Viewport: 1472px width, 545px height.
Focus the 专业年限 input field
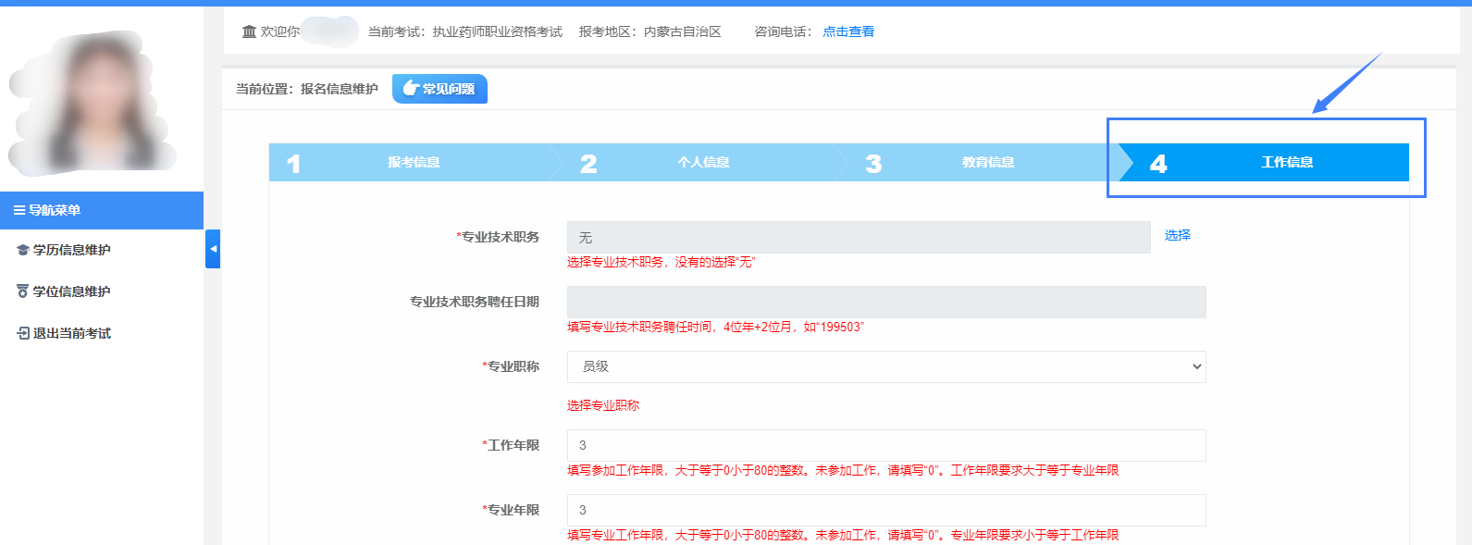point(885,510)
